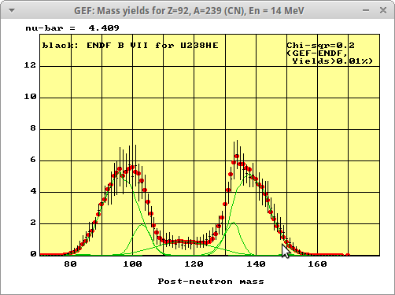Click y-axis tick label 6

[x=33, y=160]
